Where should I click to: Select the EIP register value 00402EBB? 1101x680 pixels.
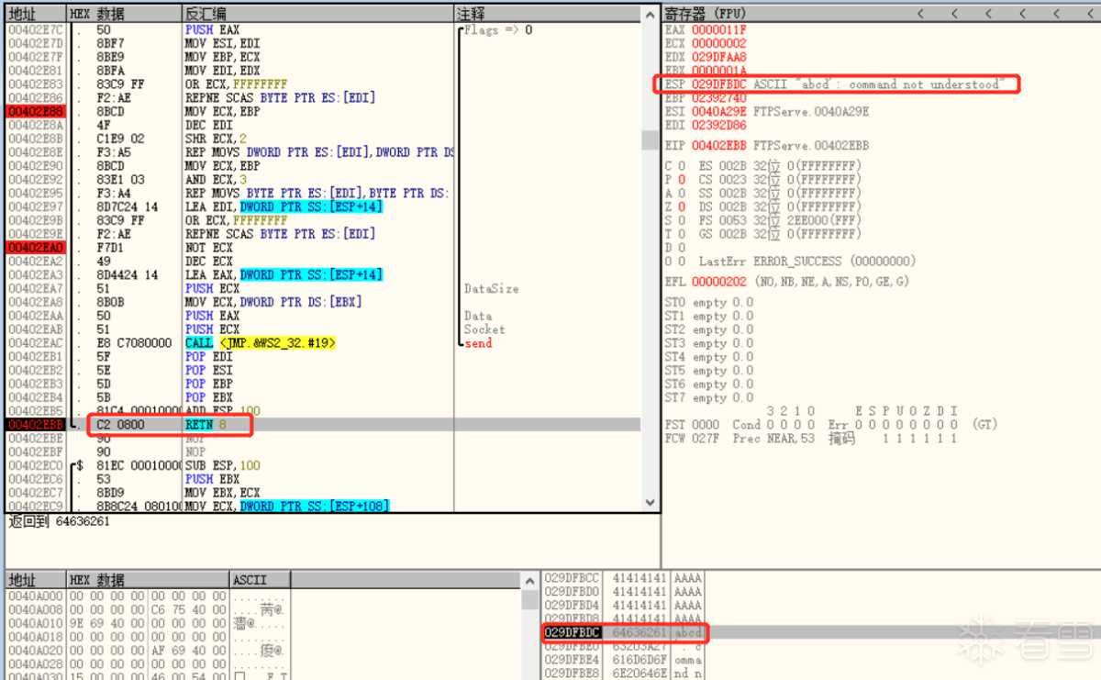click(x=719, y=145)
